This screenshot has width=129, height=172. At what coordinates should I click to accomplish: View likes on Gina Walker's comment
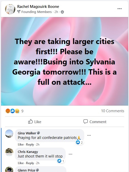click(x=80, y=142)
